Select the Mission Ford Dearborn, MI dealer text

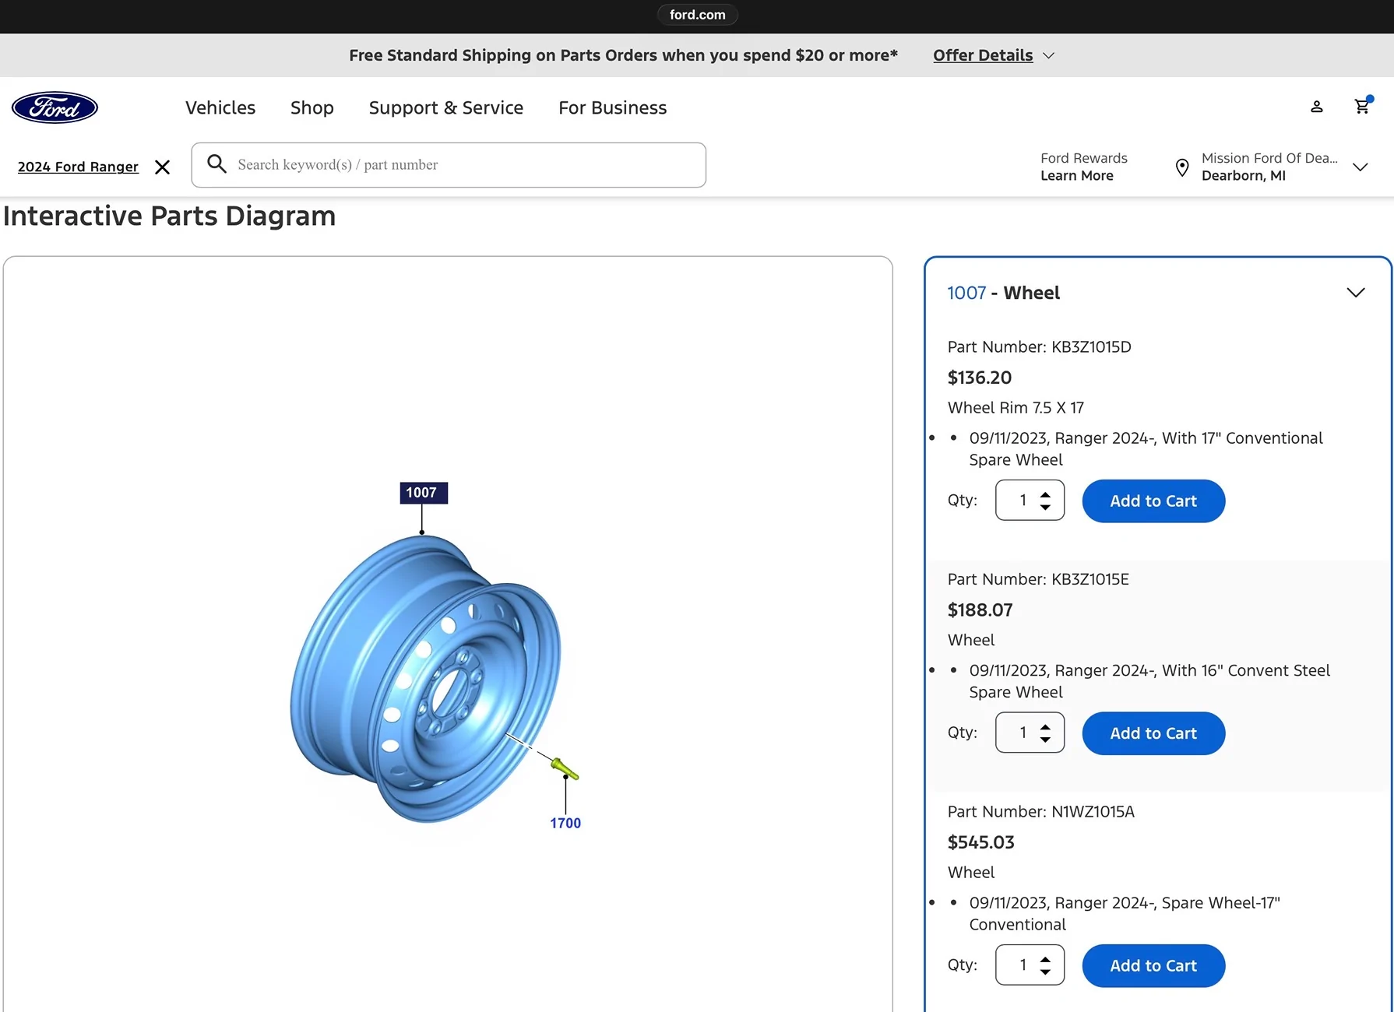tap(1269, 167)
